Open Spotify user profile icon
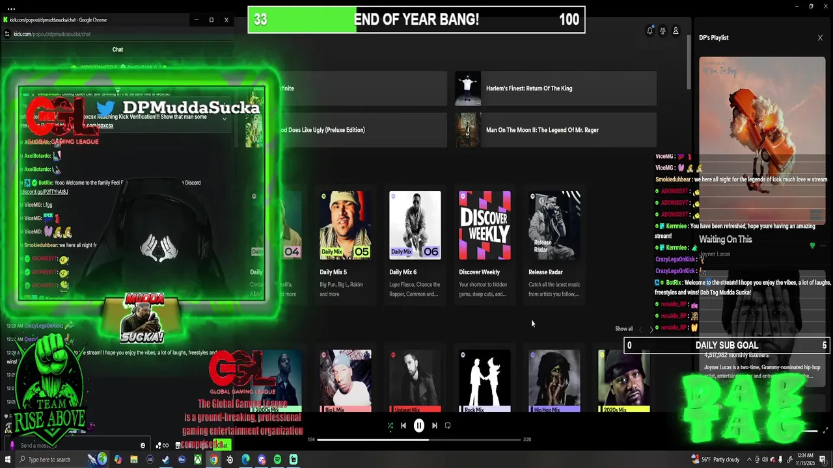The width and height of the screenshot is (833, 468). (676, 31)
